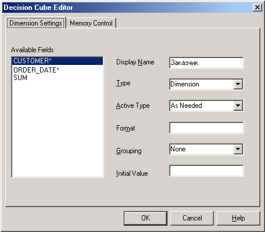
Task: Focus the Initial Value input field
Action: (206, 171)
